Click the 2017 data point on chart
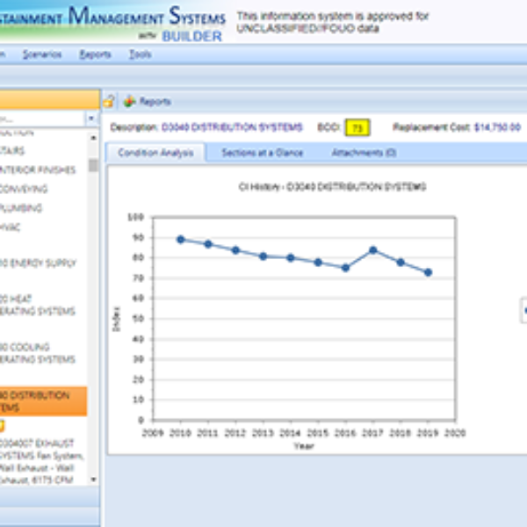527x527 pixels. 372,249
